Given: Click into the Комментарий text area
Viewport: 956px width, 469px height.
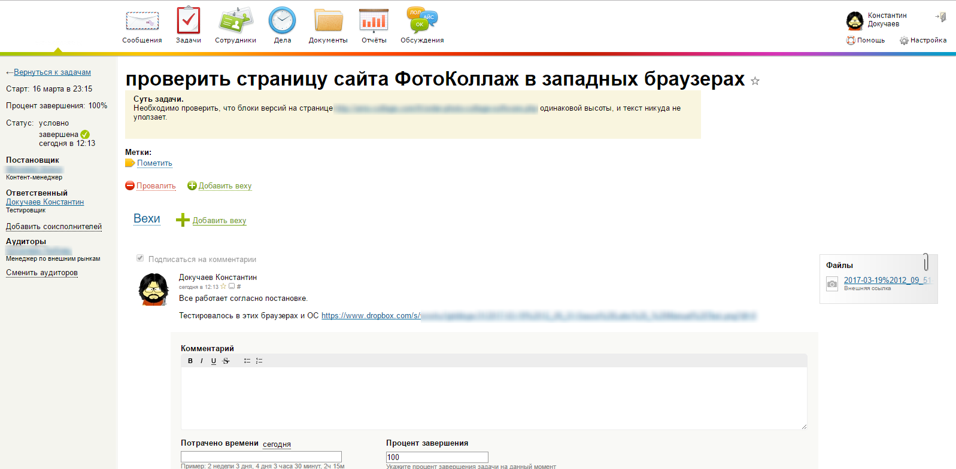Looking at the screenshot, I should (494, 398).
